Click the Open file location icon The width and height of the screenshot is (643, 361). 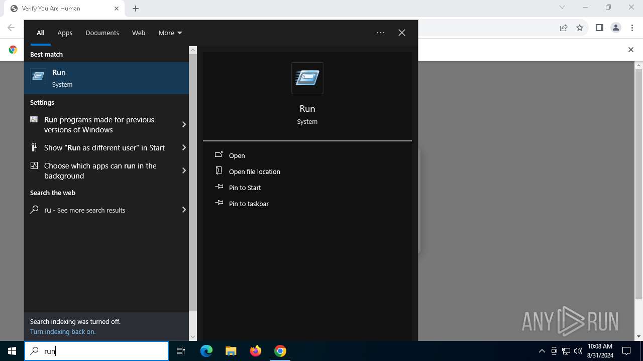[x=219, y=171]
